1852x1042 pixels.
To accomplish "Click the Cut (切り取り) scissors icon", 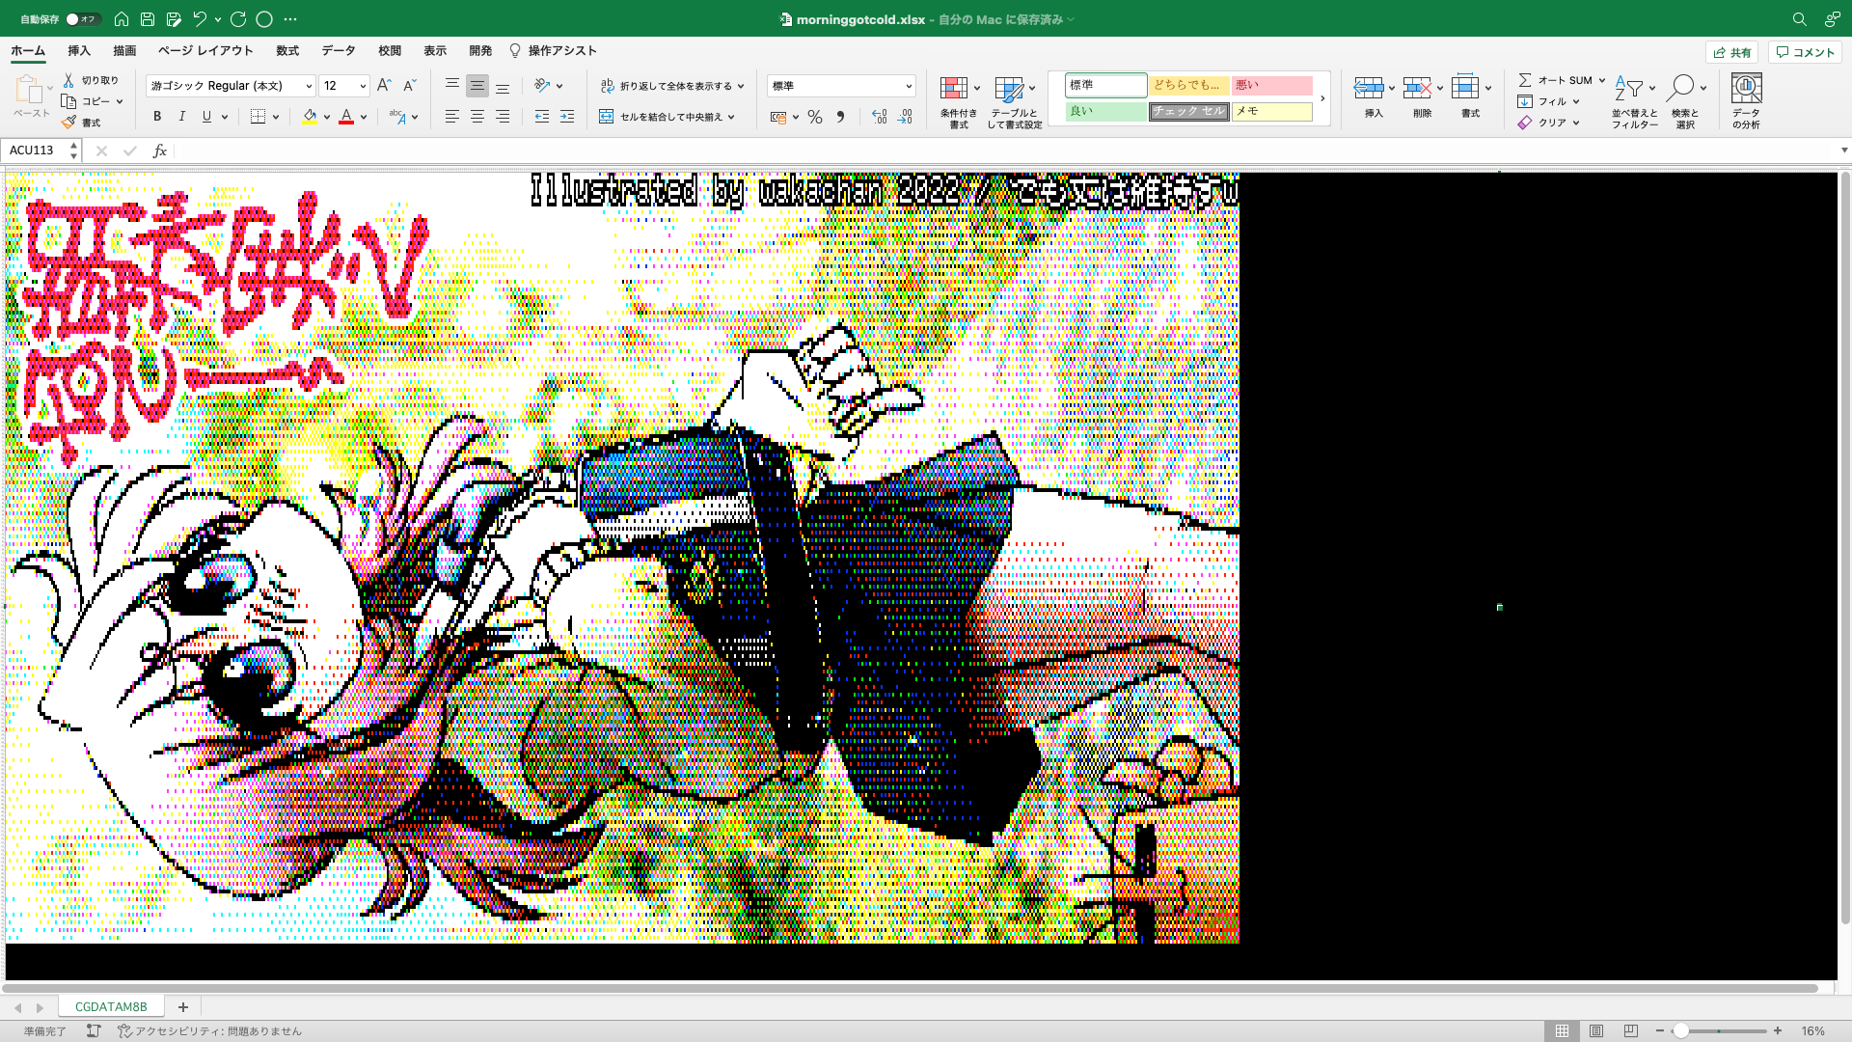I will point(68,80).
